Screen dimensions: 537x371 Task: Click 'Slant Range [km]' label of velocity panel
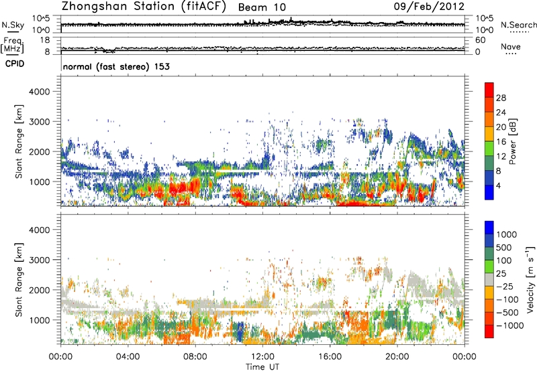[x=19, y=280]
